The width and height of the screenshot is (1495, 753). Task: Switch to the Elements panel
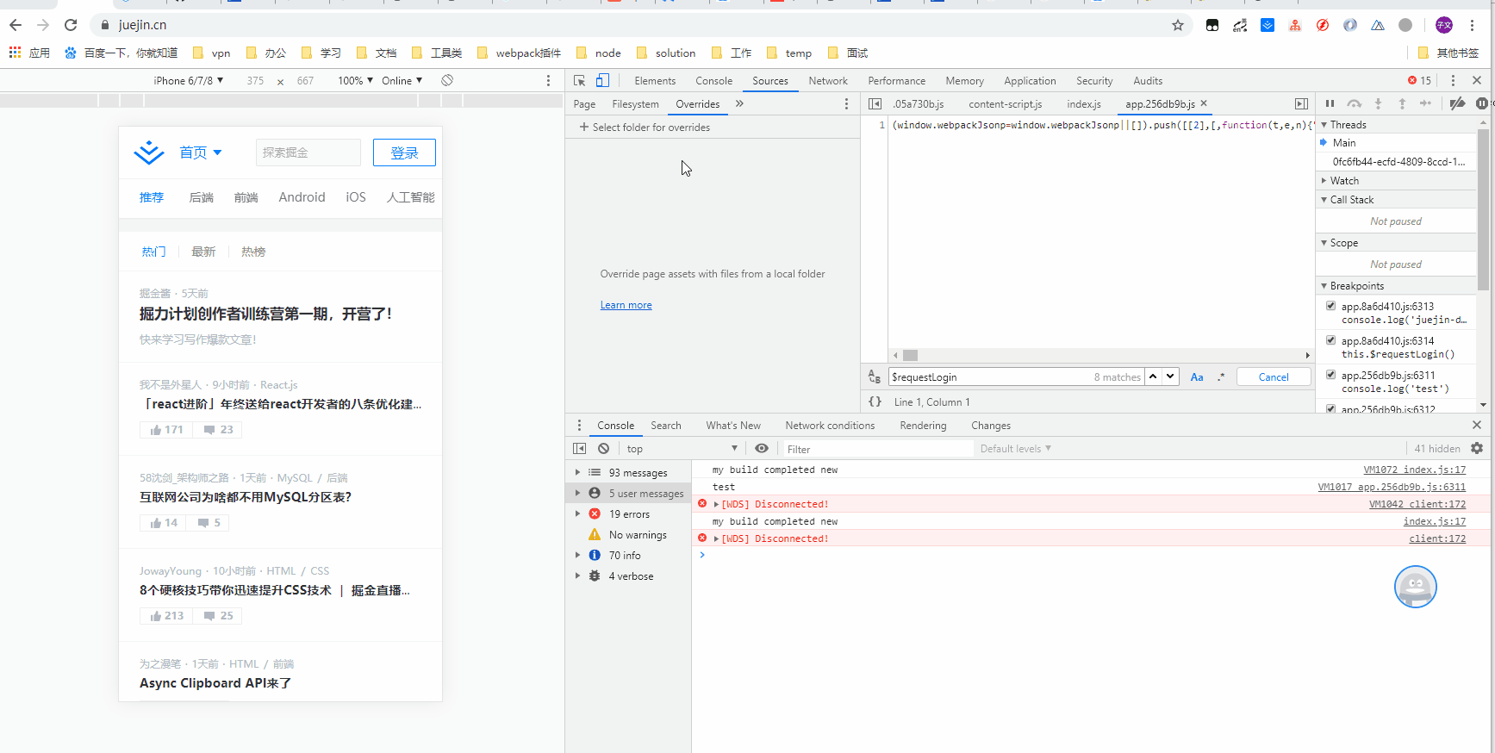tap(655, 80)
